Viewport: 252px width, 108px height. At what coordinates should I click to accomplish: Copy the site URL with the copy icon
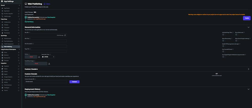tap(65, 35)
